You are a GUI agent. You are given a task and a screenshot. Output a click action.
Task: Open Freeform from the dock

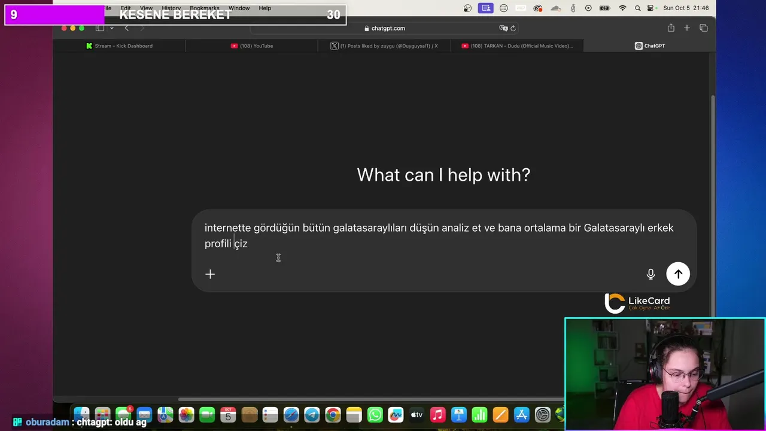(396, 414)
